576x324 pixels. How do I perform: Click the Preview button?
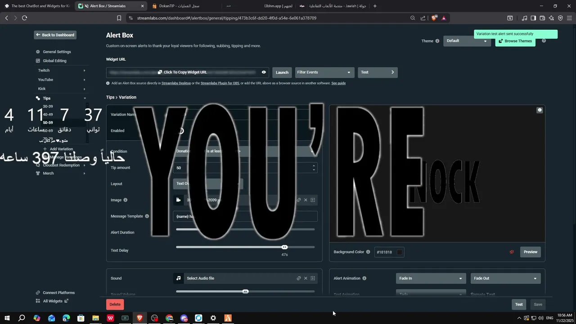(531, 252)
